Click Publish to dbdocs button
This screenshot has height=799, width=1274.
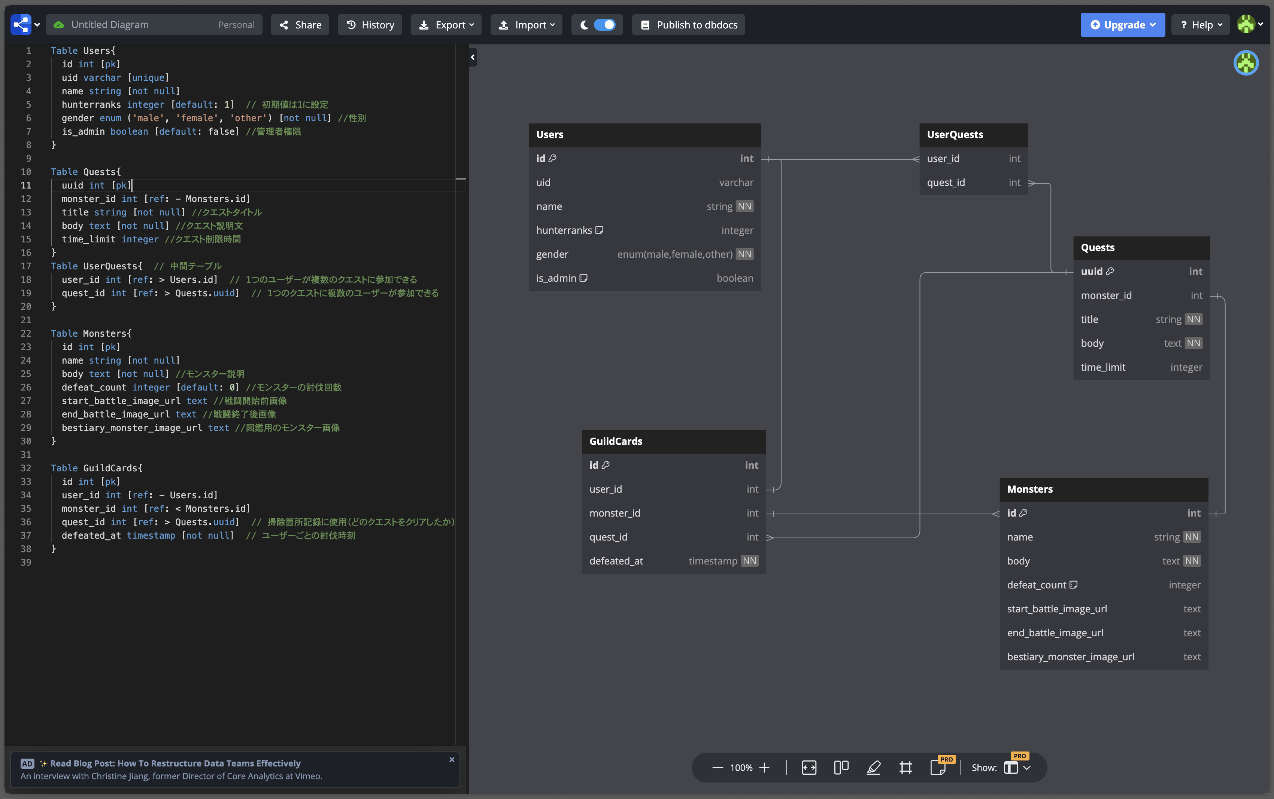(688, 25)
